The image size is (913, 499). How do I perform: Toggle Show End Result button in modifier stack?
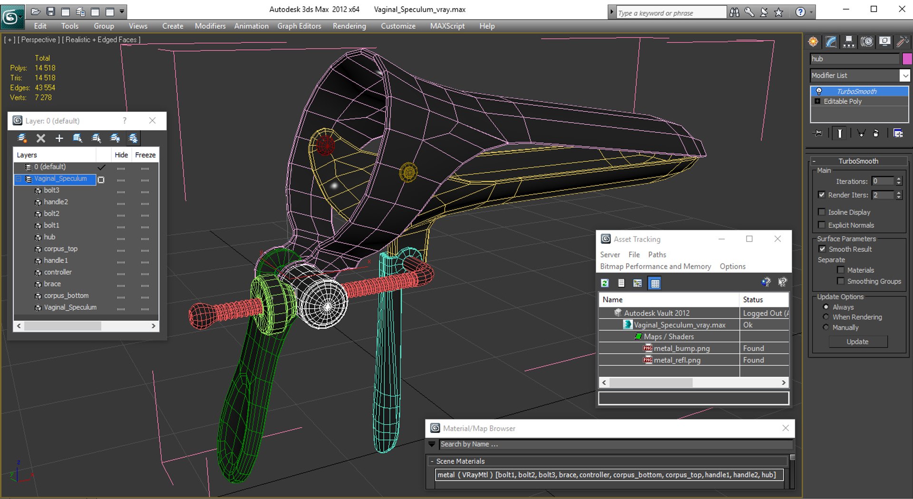(x=839, y=134)
